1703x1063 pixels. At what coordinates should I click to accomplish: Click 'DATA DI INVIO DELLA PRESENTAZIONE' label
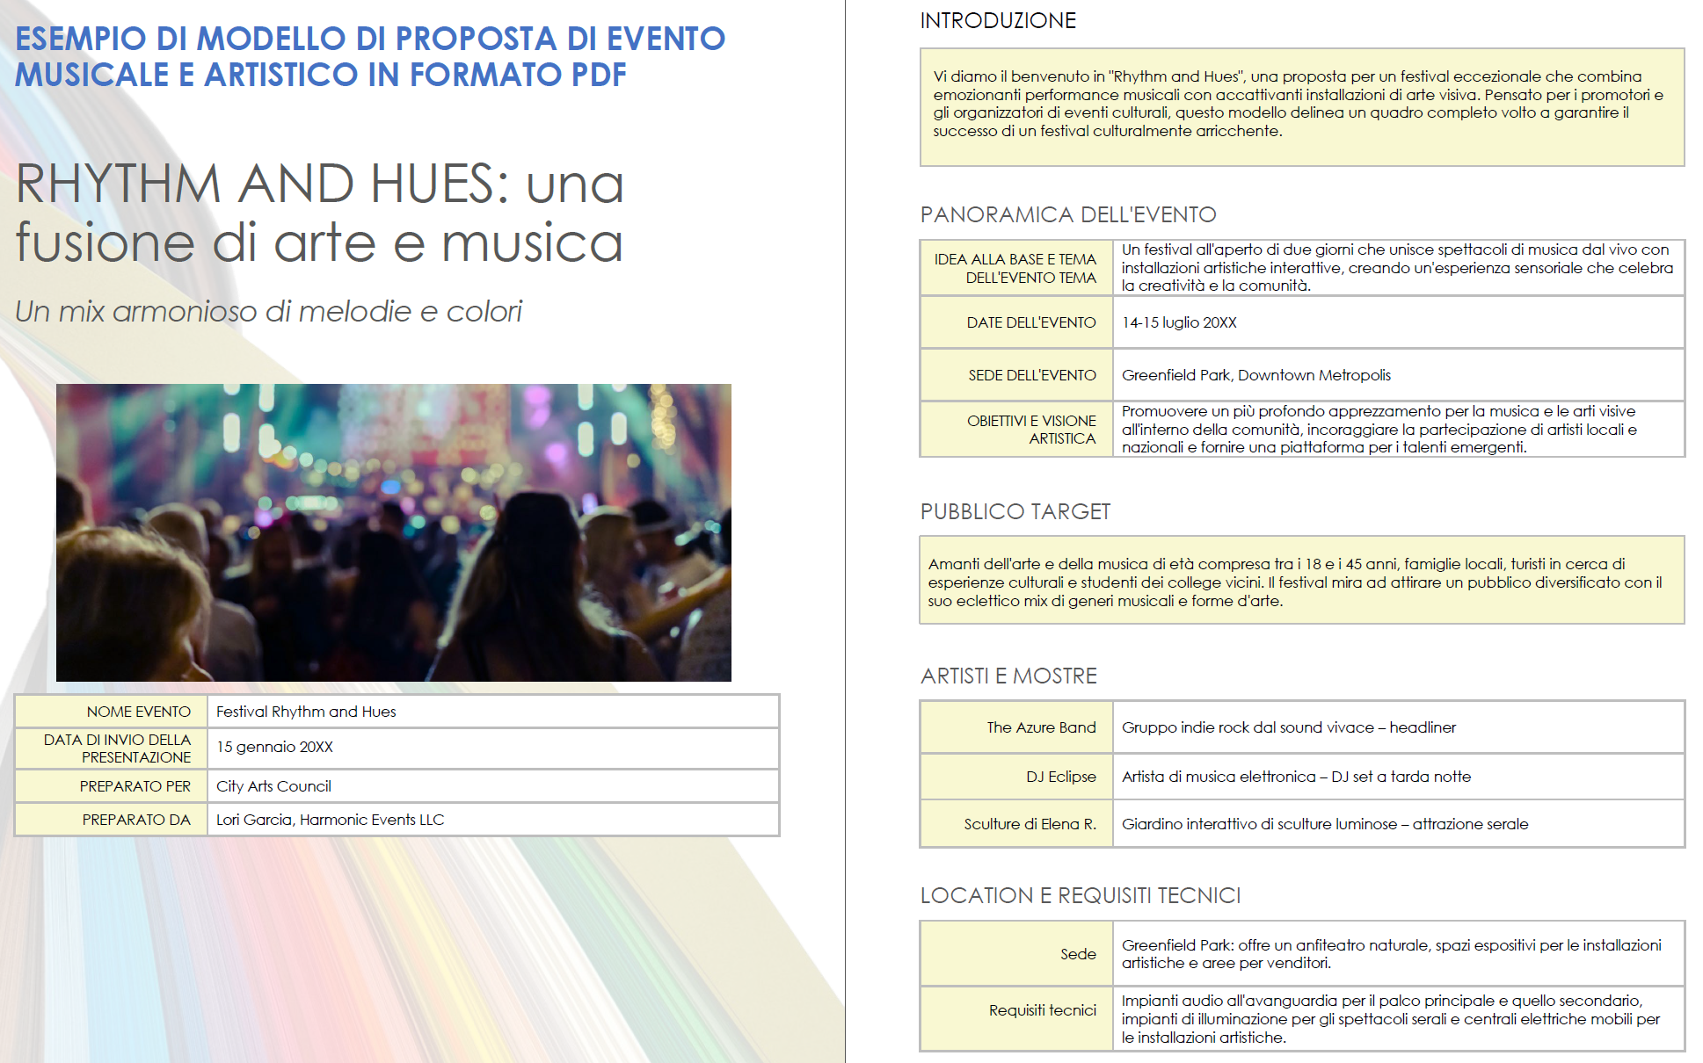click(112, 748)
